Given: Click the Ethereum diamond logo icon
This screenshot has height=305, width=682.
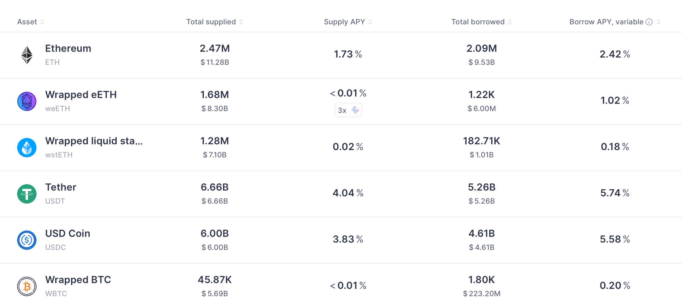Looking at the screenshot, I should coord(27,55).
